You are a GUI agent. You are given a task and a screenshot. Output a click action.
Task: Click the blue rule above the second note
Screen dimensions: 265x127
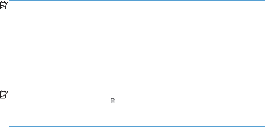pyautogui.click(x=136, y=89)
